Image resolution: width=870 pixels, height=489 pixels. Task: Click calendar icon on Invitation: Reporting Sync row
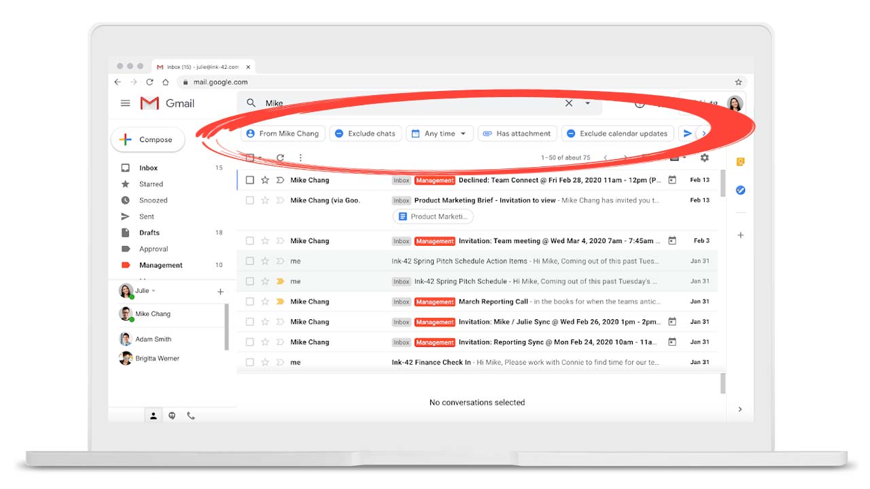point(672,342)
